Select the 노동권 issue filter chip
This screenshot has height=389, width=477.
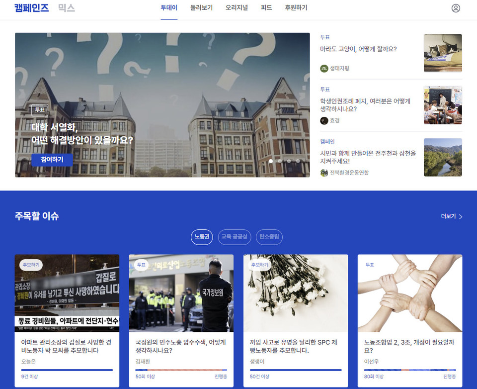tap(202, 237)
